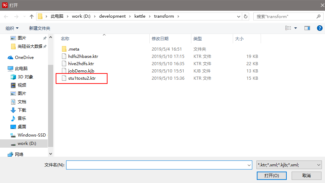Select transform in breadcrumb path
Image resolution: width=325 pixels, height=183 pixels.
pyautogui.click(x=164, y=16)
